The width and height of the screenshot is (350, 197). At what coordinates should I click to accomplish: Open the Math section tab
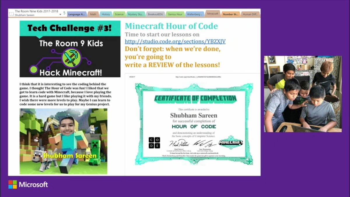(93, 14)
